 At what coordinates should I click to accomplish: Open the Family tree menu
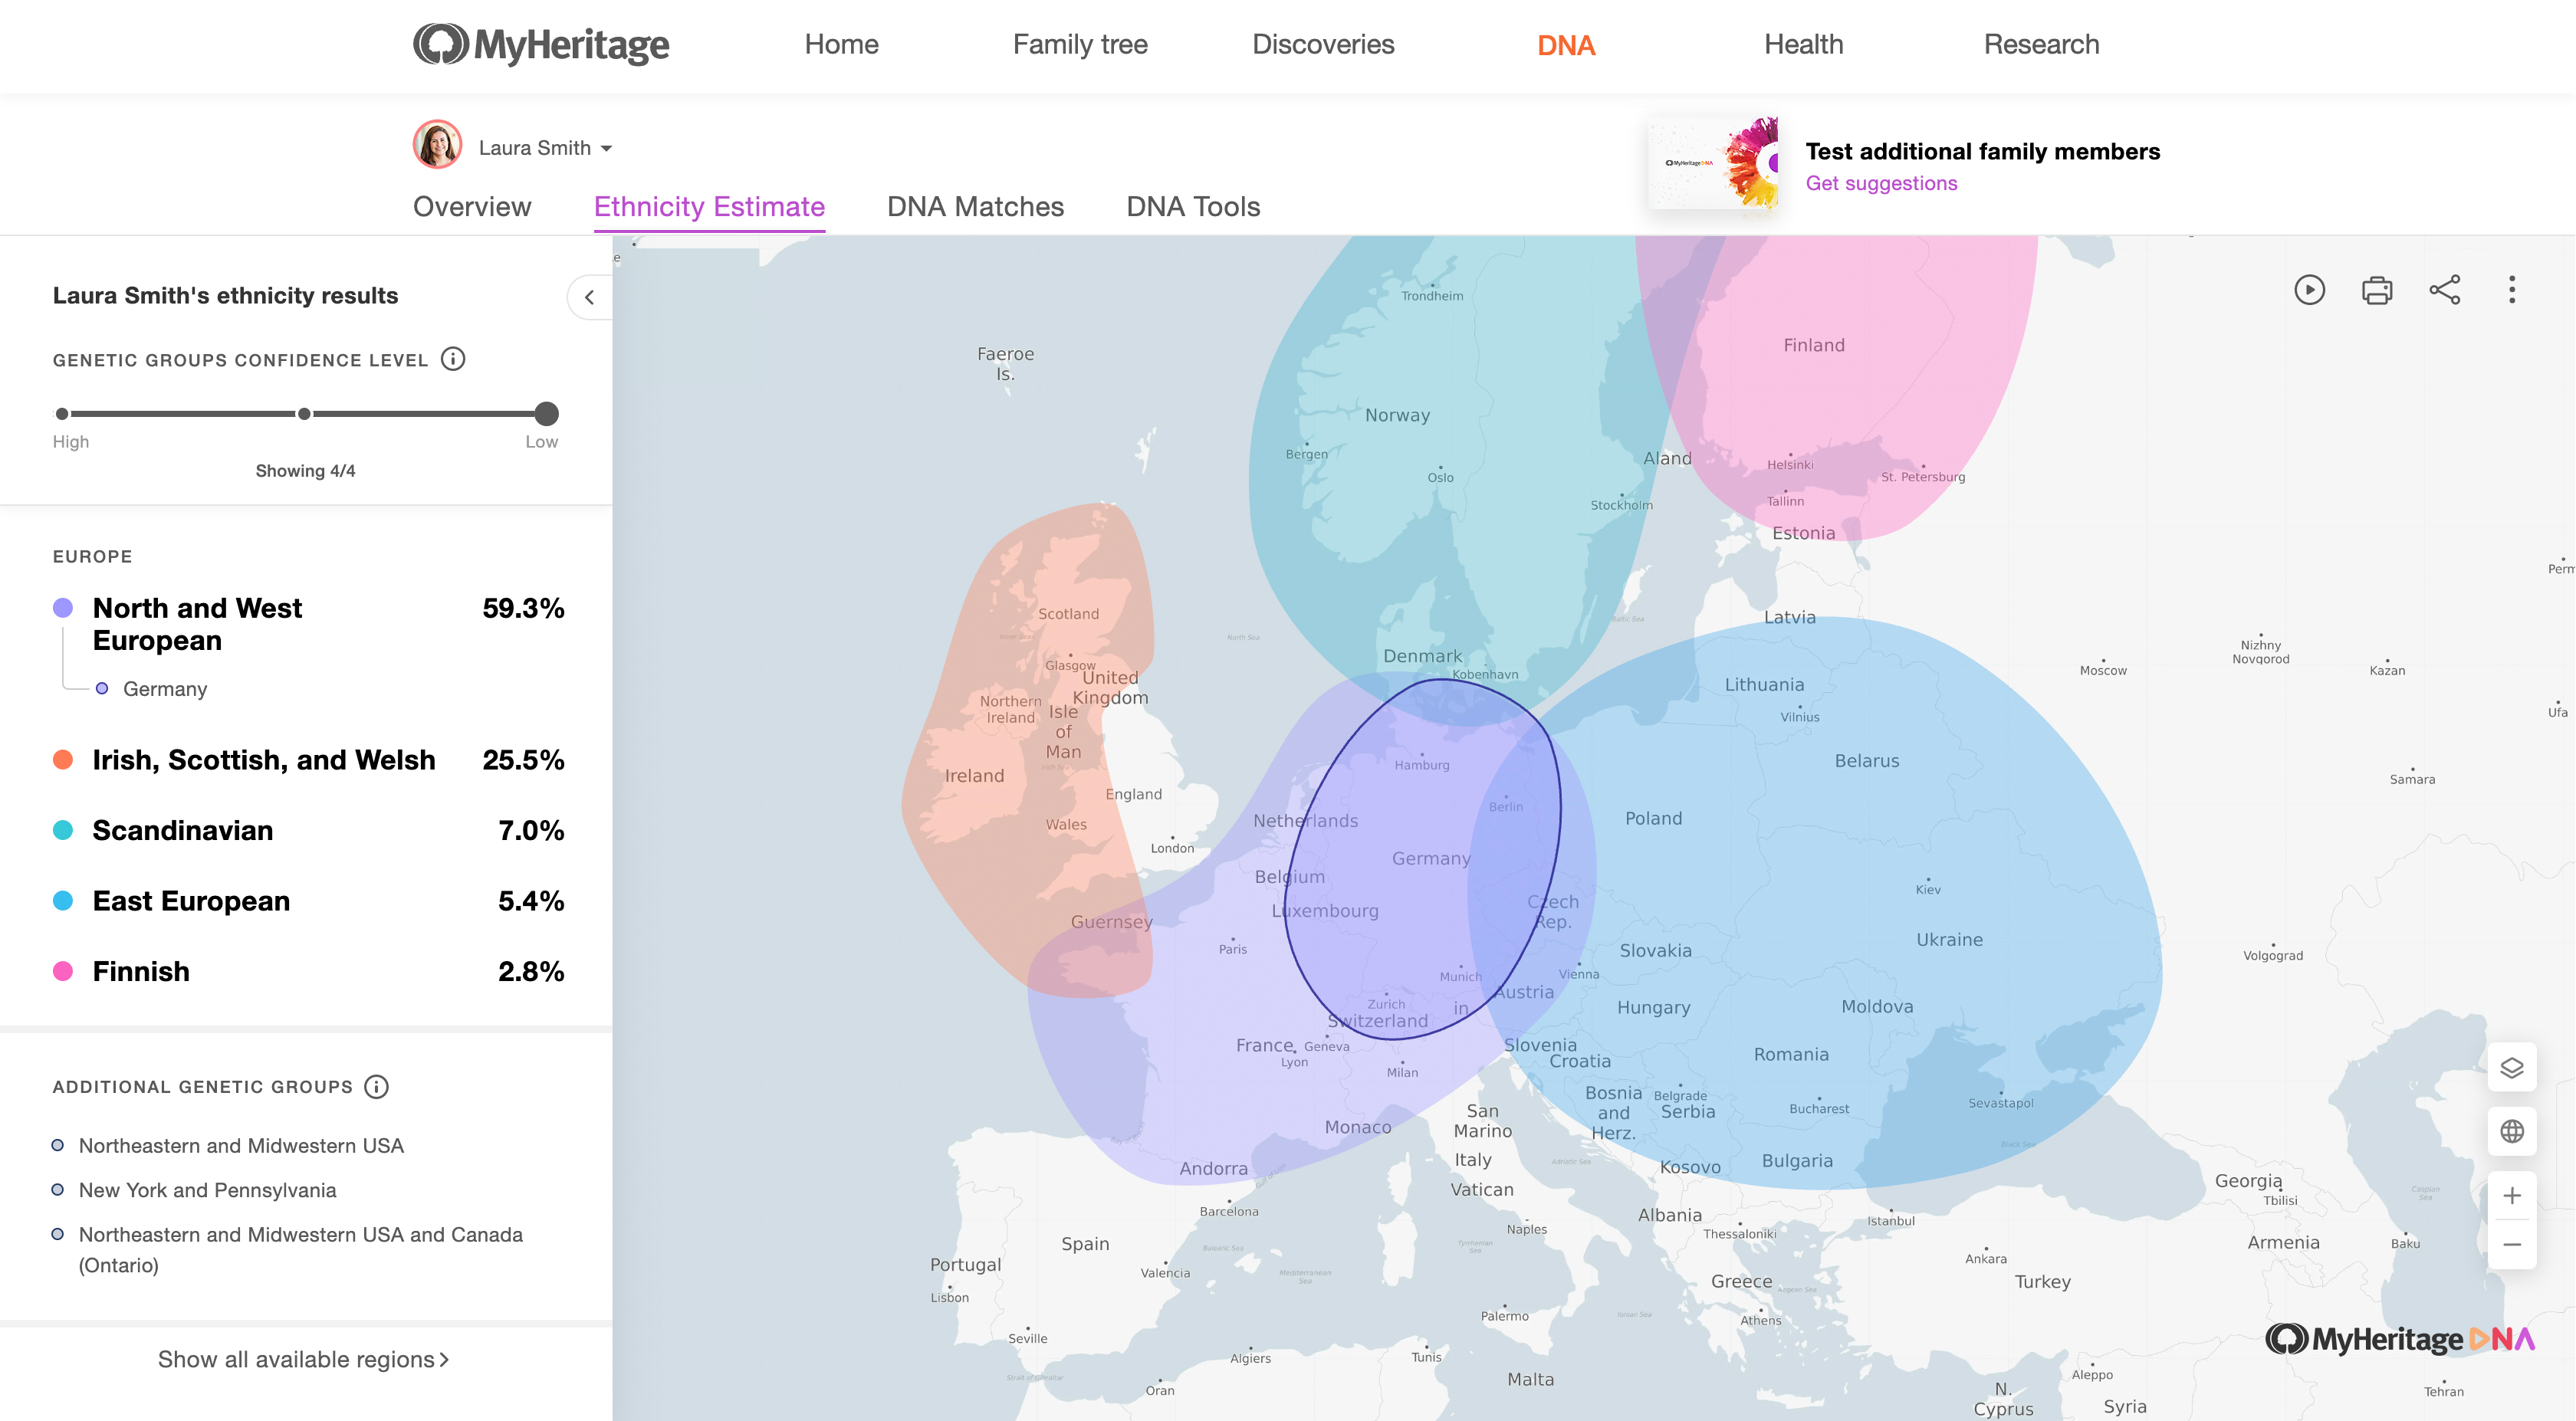[1080, 45]
